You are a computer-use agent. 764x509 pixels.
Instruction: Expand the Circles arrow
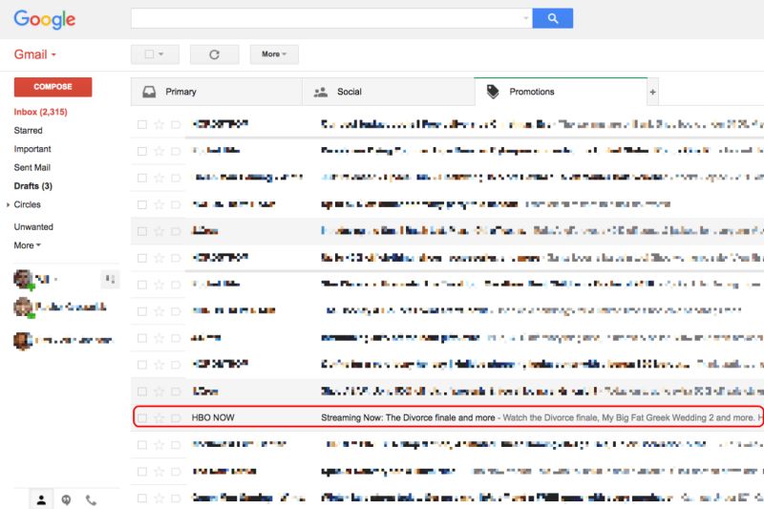(8, 205)
